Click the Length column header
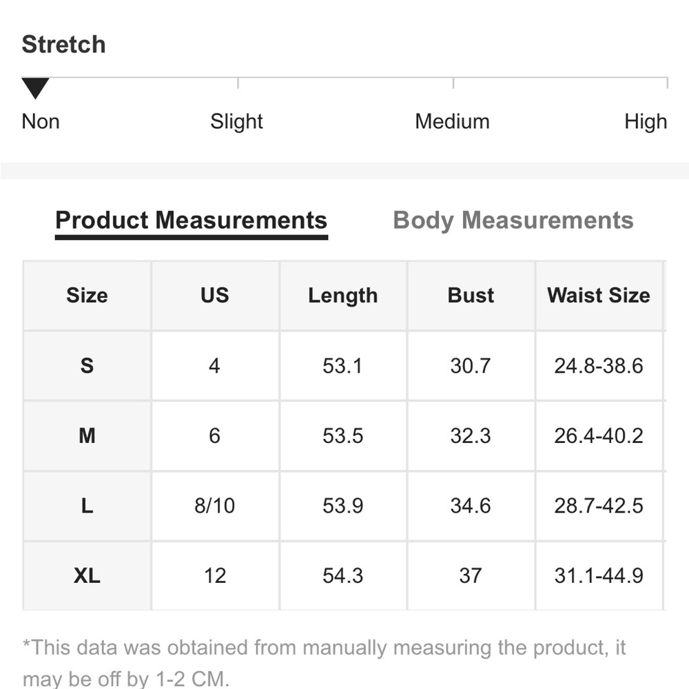This screenshot has height=689, width=689. click(x=342, y=296)
